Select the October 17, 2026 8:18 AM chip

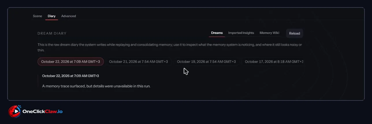click(273, 61)
